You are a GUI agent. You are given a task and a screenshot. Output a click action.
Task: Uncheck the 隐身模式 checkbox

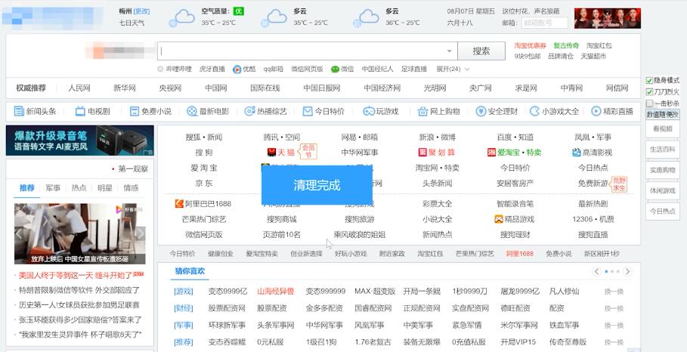649,81
